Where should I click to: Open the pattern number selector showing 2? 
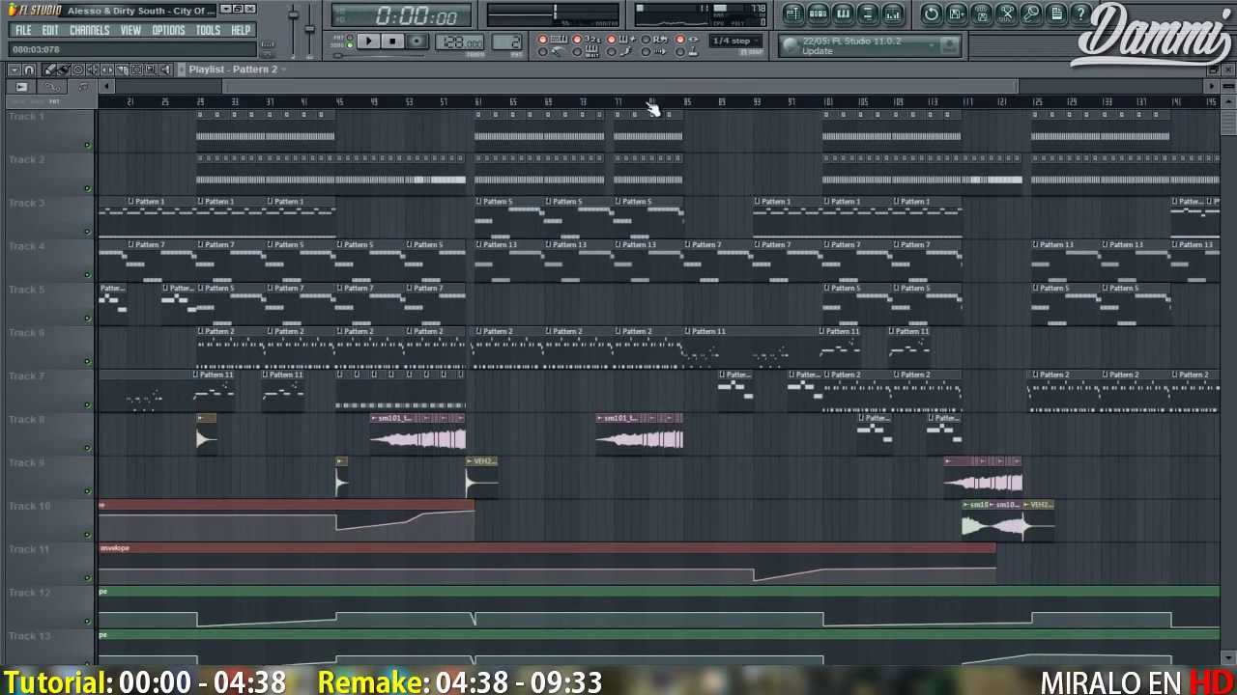click(x=506, y=42)
